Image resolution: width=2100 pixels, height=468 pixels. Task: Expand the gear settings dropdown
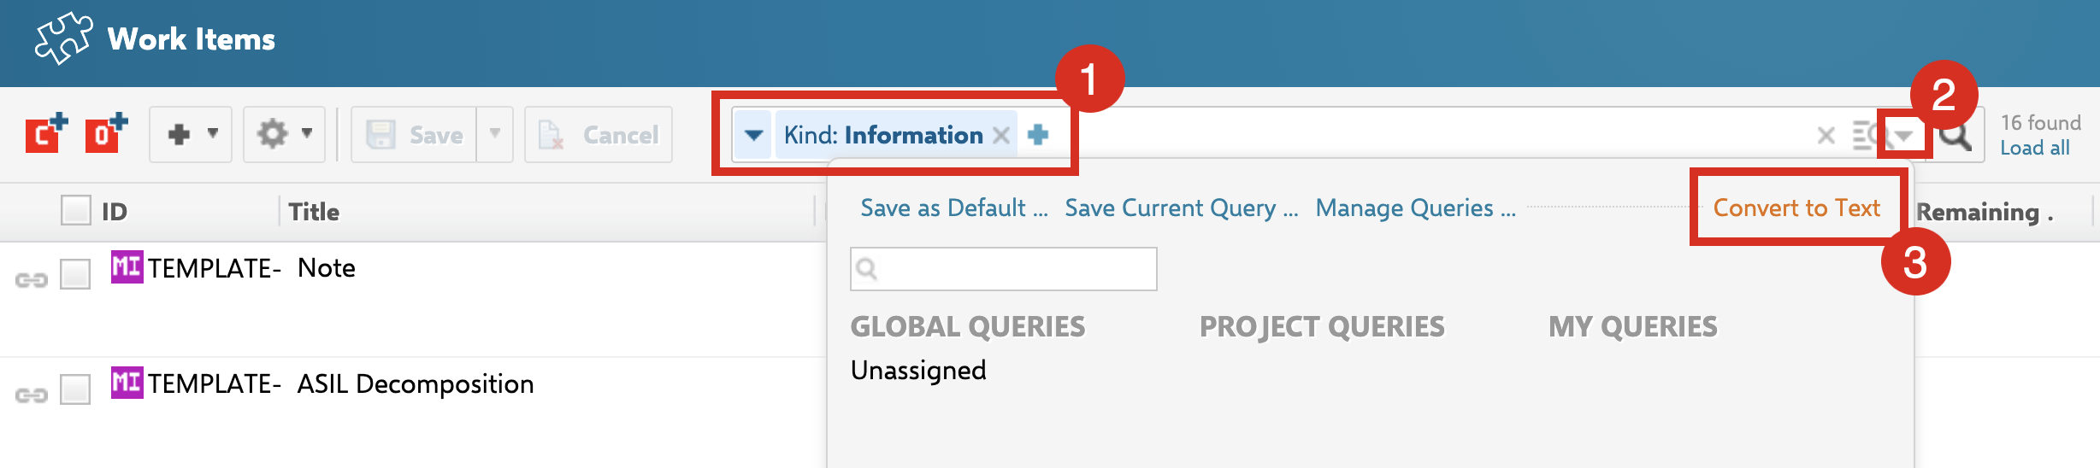click(x=285, y=134)
